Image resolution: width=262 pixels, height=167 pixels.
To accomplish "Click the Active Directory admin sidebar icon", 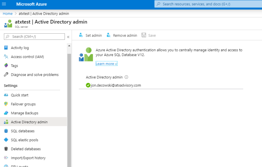I will click(6, 122).
